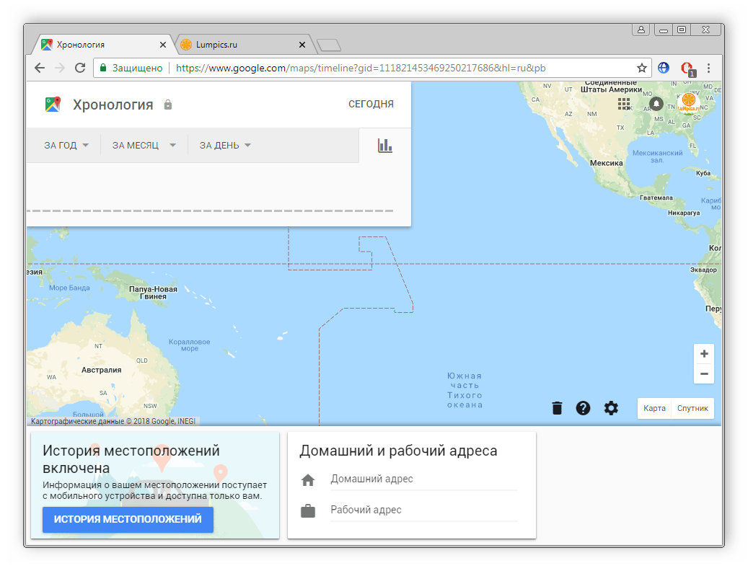Open notifications bell icon
Image resolution: width=748 pixels, height=571 pixels.
(x=656, y=104)
